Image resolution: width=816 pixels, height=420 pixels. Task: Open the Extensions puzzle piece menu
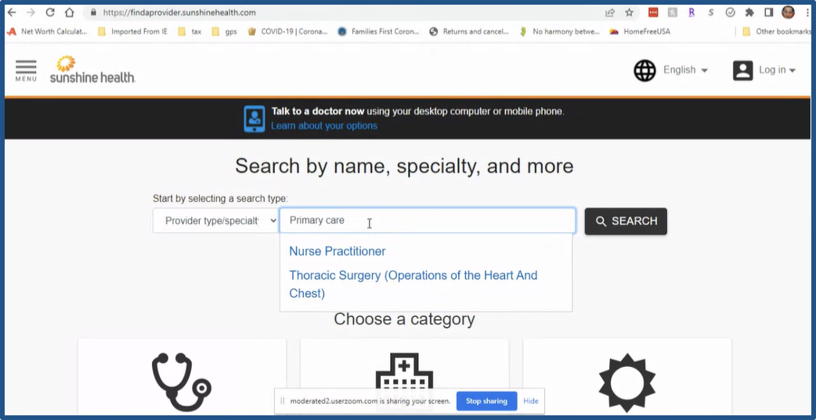749,13
